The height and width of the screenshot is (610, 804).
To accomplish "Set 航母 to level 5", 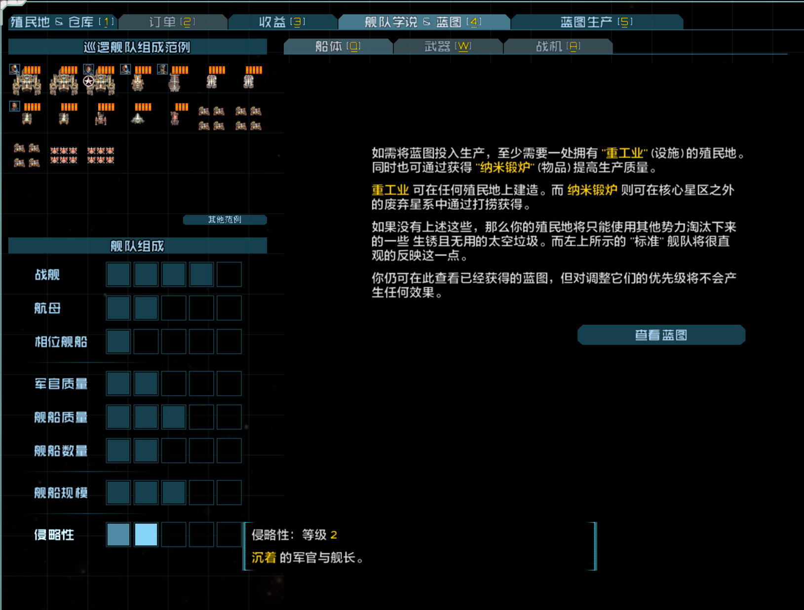I will pyautogui.click(x=229, y=308).
